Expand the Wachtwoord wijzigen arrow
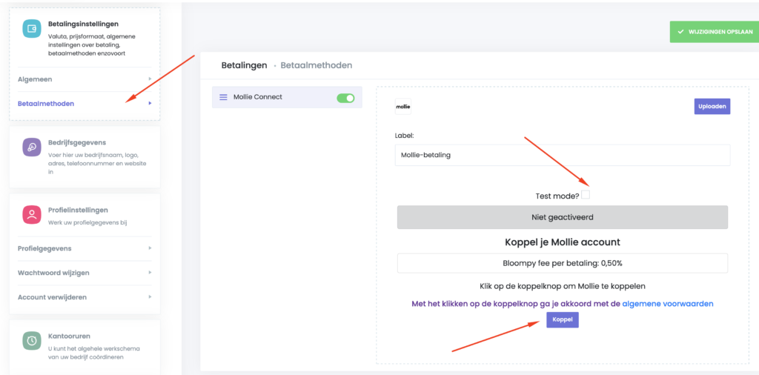759x375 pixels. [x=150, y=273]
